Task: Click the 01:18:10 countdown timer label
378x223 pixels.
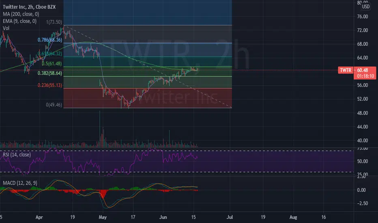Action: [365, 76]
